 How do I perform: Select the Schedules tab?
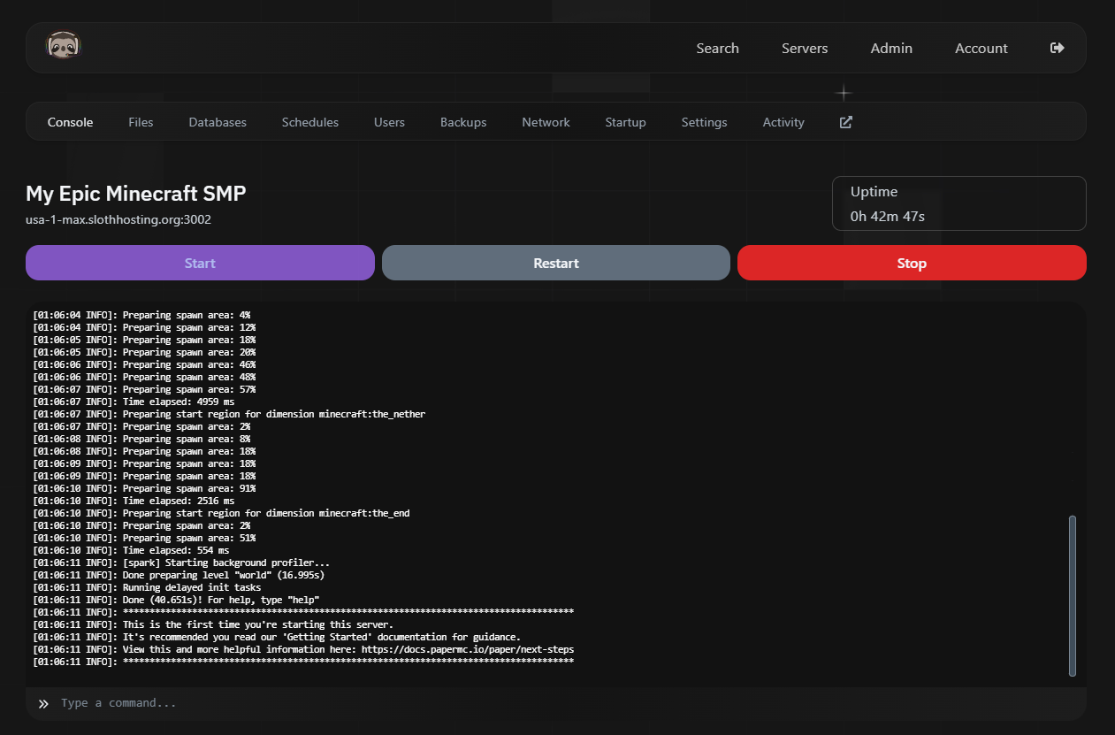point(309,122)
